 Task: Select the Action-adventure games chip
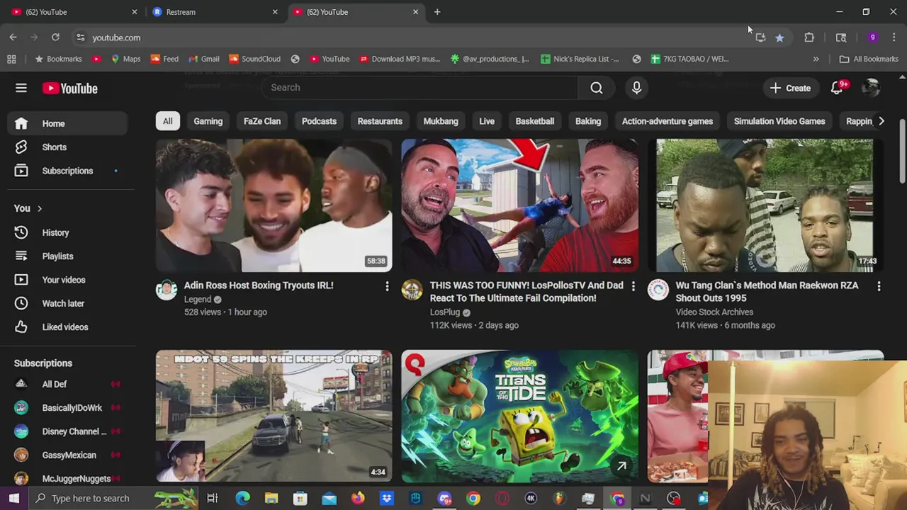[x=667, y=121]
